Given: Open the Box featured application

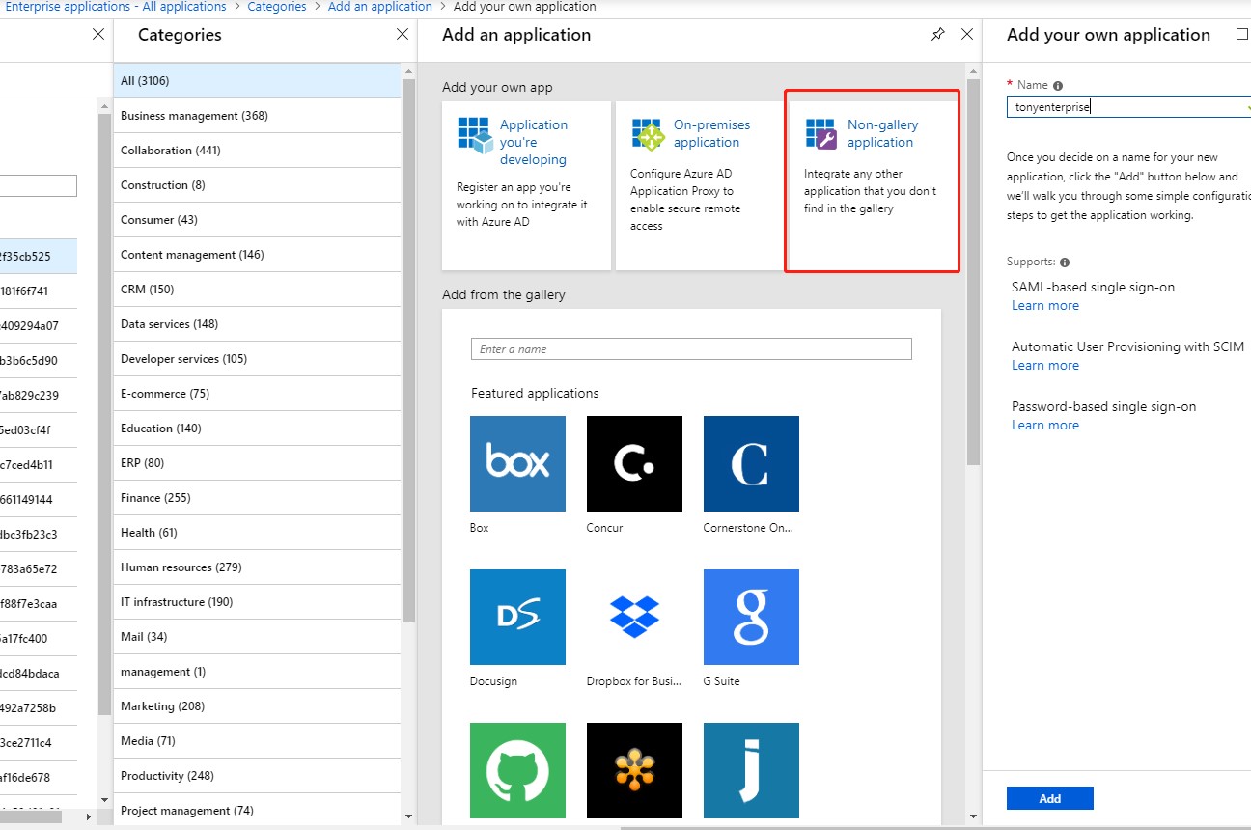Looking at the screenshot, I should click(517, 463).
